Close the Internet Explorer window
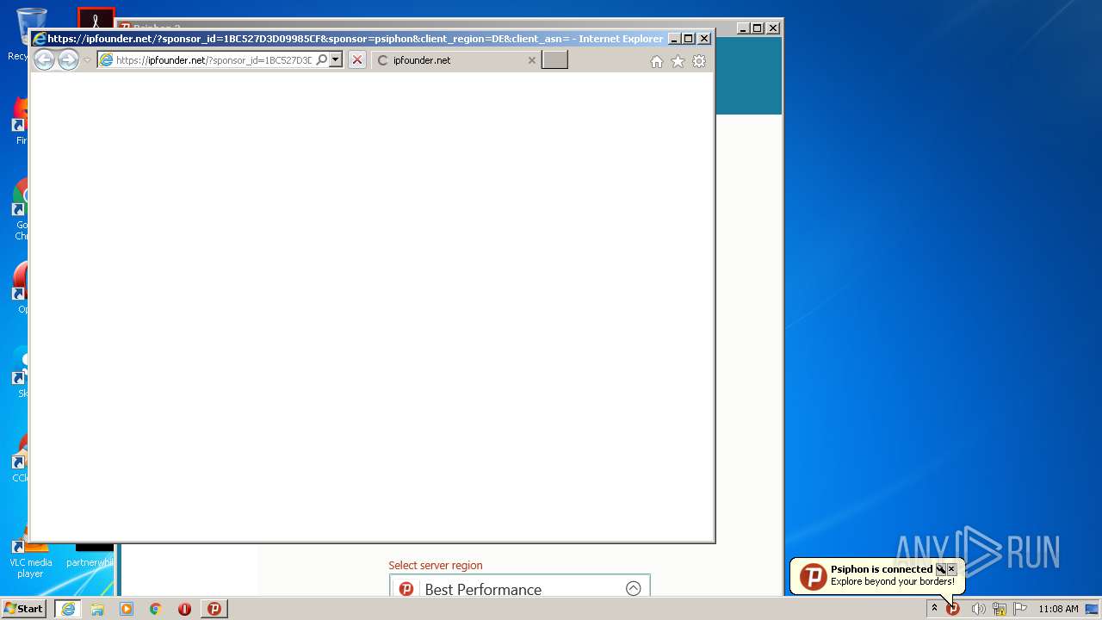Screen dimensions: 1102x620 [x=704, y=39]
